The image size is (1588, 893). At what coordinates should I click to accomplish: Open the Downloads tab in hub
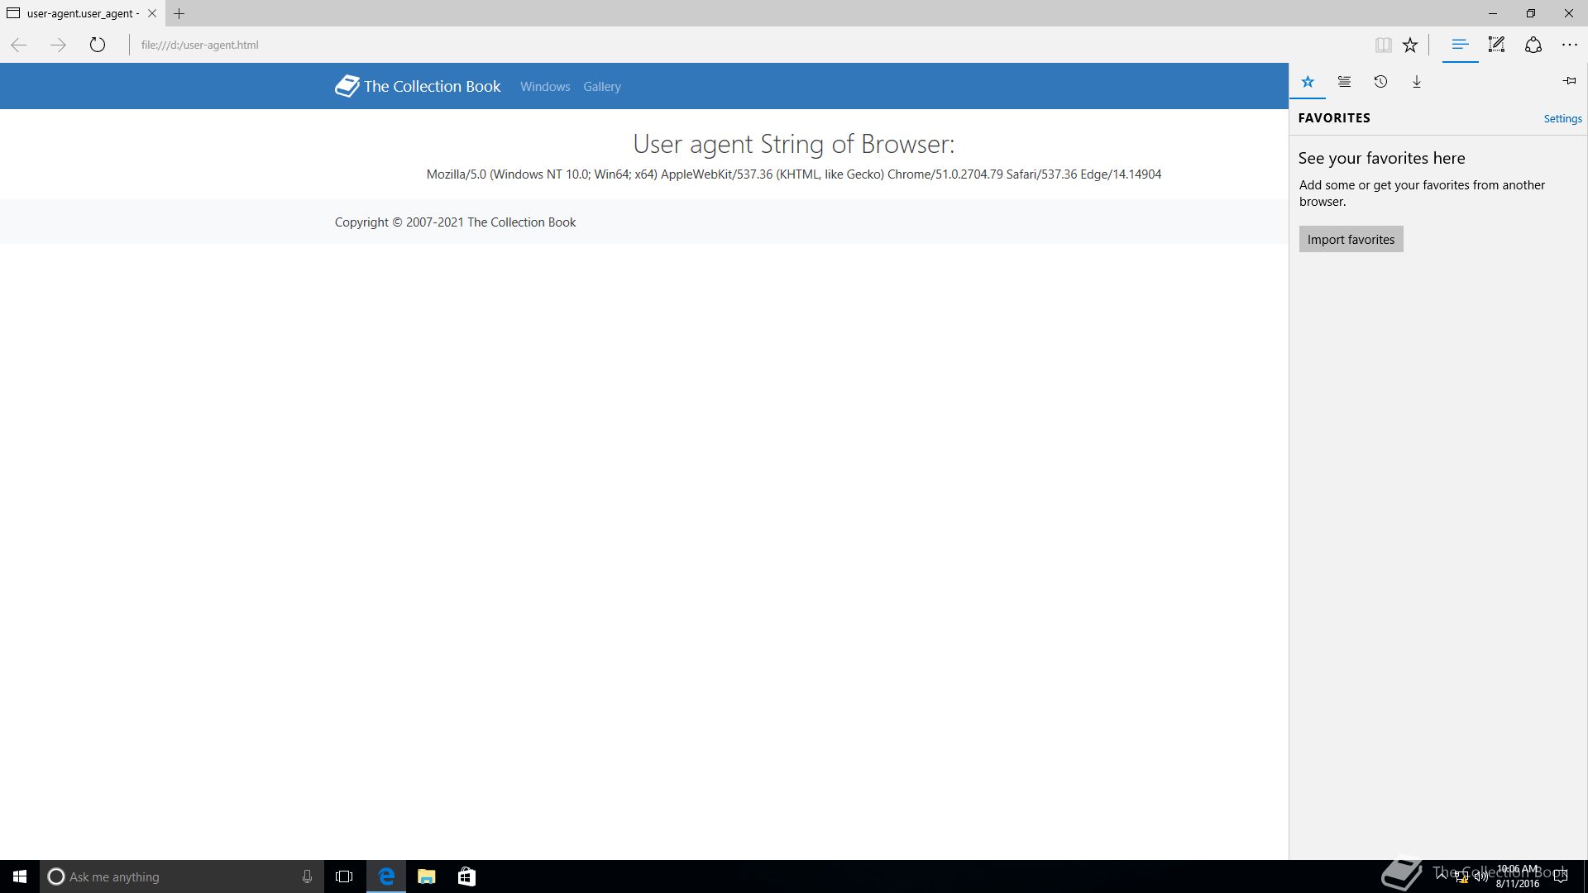coord(1417,82)
